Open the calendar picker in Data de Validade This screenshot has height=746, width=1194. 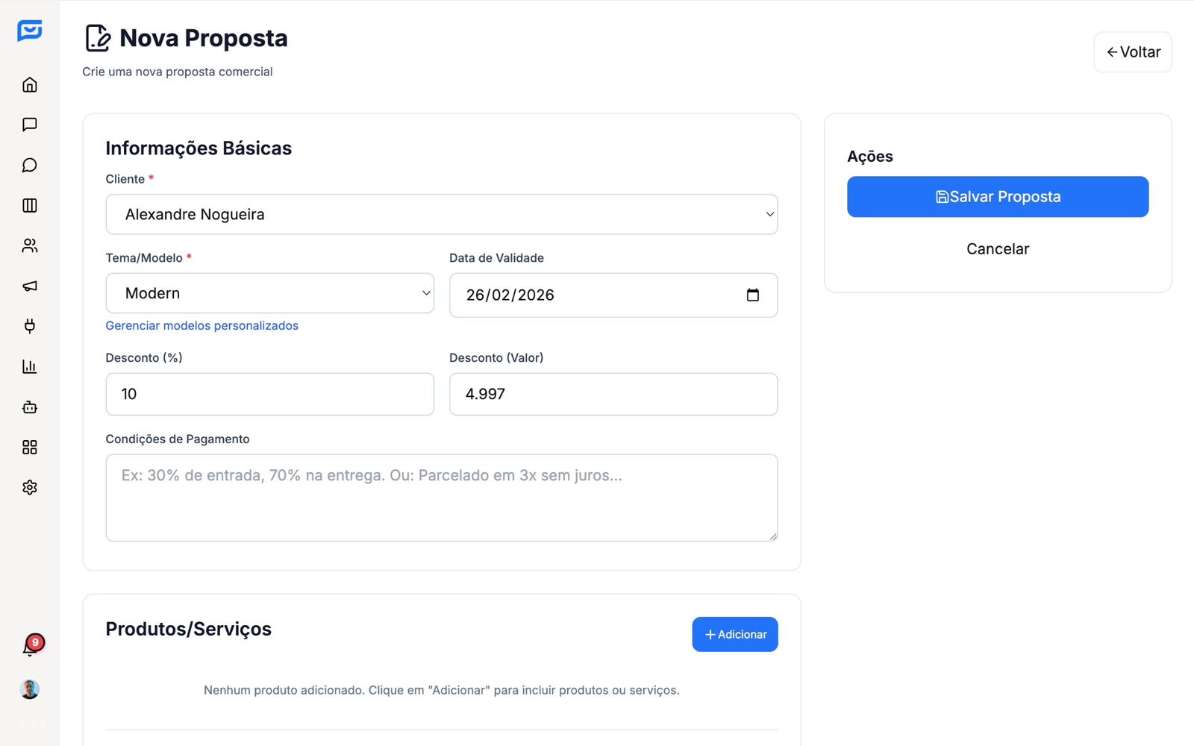[x=752, y=295]
